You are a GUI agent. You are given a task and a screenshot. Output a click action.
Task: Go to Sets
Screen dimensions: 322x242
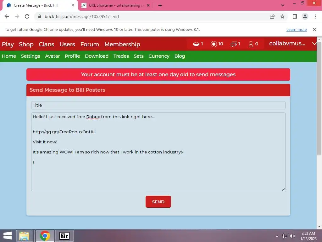[x=139, y=56]
